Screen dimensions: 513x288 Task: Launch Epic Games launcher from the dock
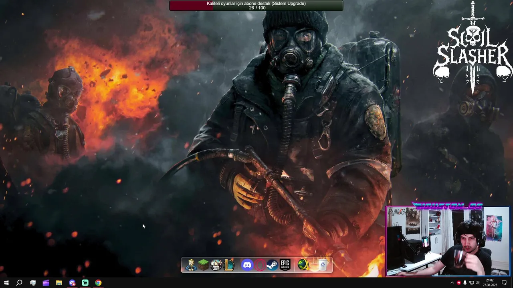click(285, 265)
